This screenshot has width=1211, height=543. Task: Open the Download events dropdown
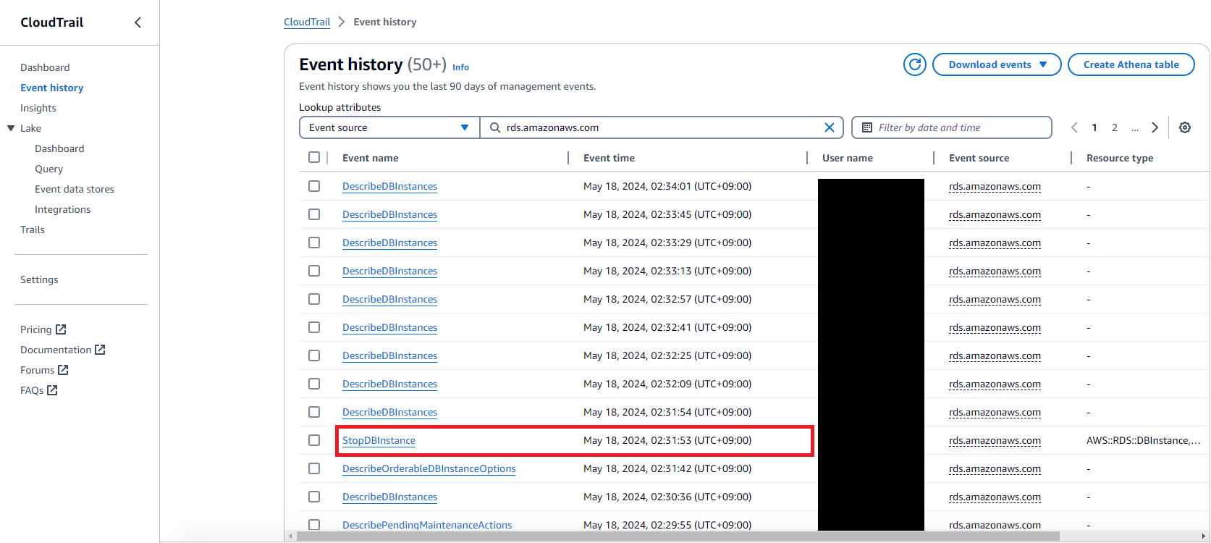(x=997, y=64)
